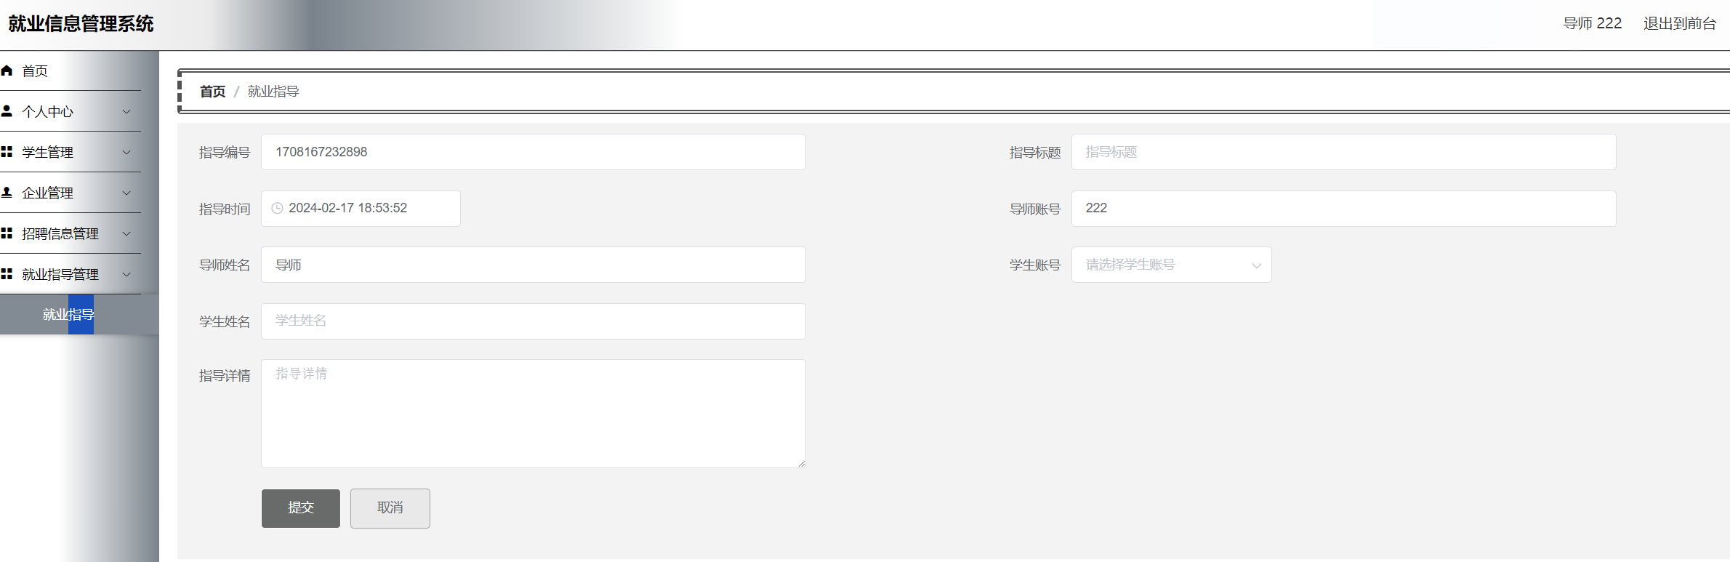Viewport: 1730px width, 562px height.
Task: Click the 学生管理 grid icon
Action: pos(7,152)
